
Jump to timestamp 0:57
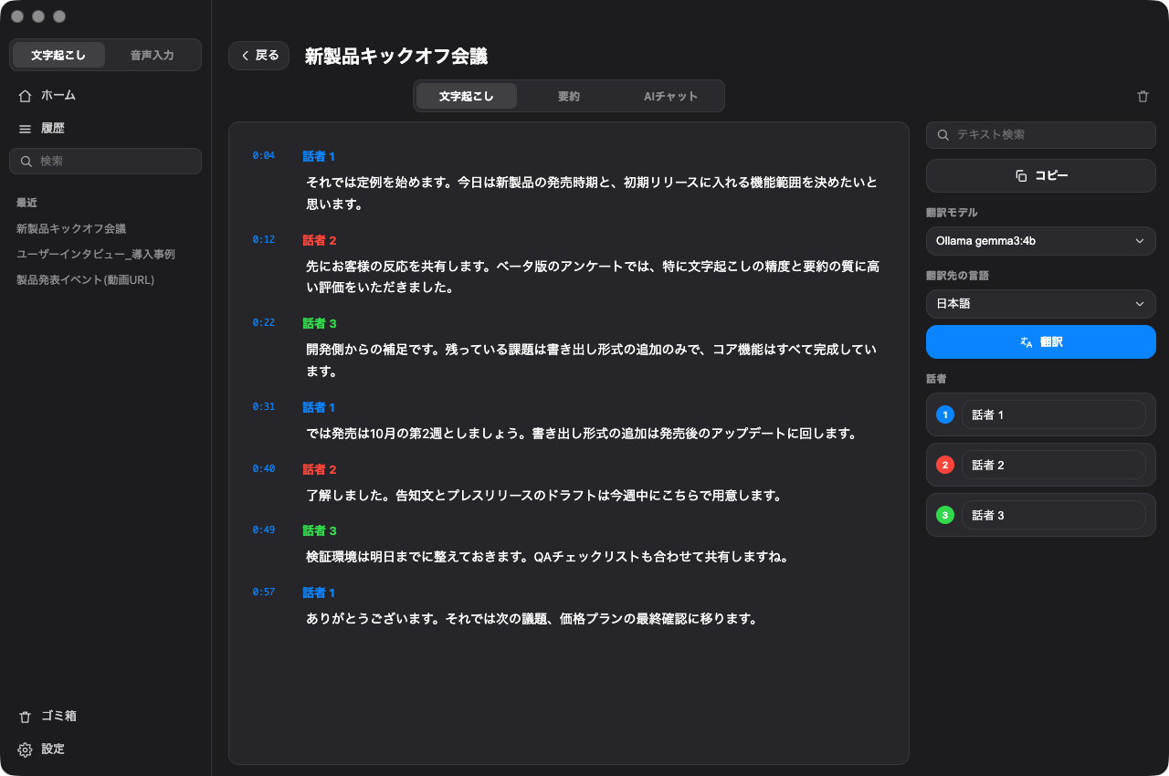(x=264, y=592)
